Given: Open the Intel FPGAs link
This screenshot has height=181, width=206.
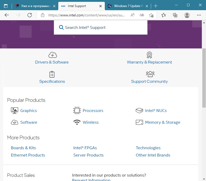Looking at the screenshot, I should [85, 148].
